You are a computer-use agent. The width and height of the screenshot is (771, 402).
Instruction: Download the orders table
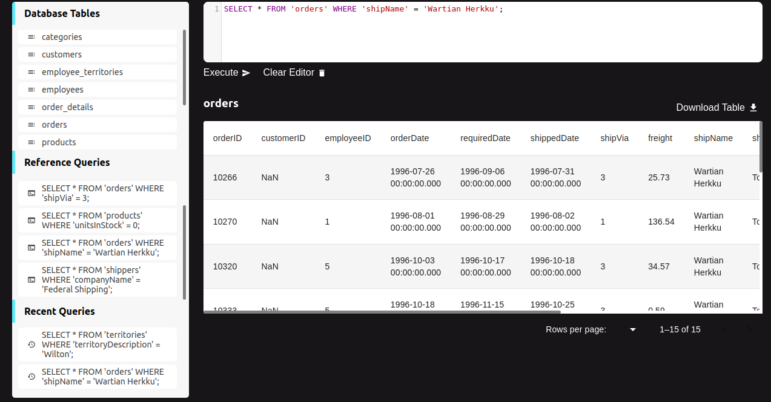point(717,107)
